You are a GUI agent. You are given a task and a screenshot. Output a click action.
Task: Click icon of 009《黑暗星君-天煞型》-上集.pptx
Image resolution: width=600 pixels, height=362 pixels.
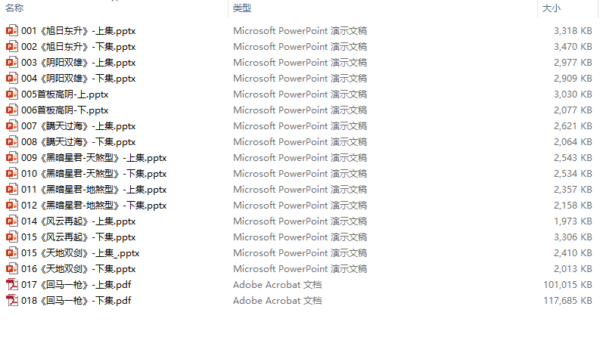[12, 157]
